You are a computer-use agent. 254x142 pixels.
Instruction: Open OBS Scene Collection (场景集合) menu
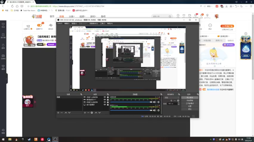click(94, 23)
